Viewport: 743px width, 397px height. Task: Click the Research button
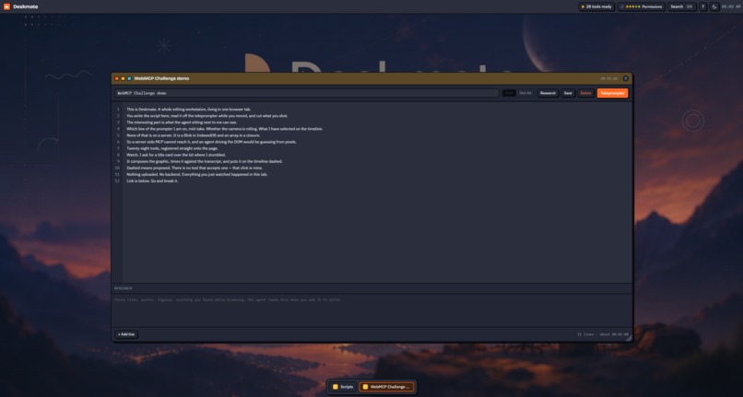[548, 93]
